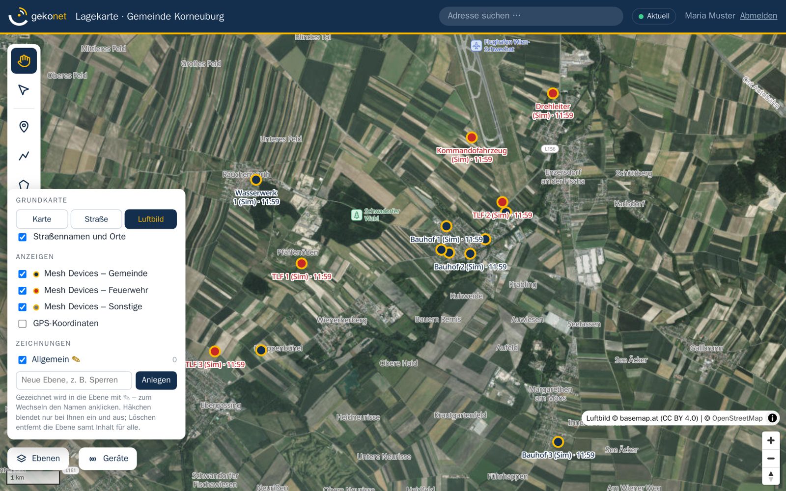Click the Bauhof 1 (Sim) label
Image resolution: width=786 pixels, height=491 pixels.
(447, 239)
